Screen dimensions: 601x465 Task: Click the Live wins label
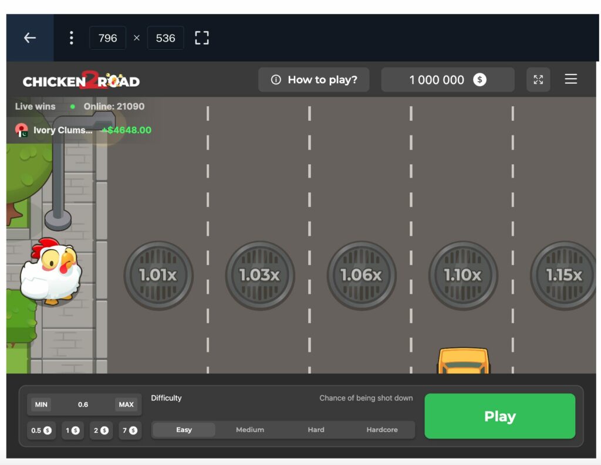point(35,107)
